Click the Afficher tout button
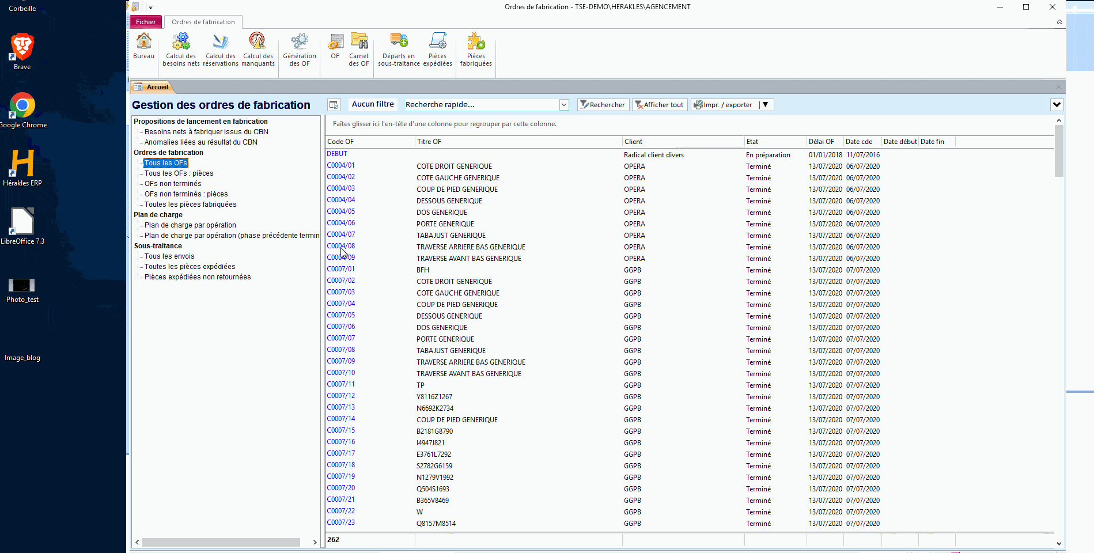1094x553 pixels. click(x=659, y=104)
